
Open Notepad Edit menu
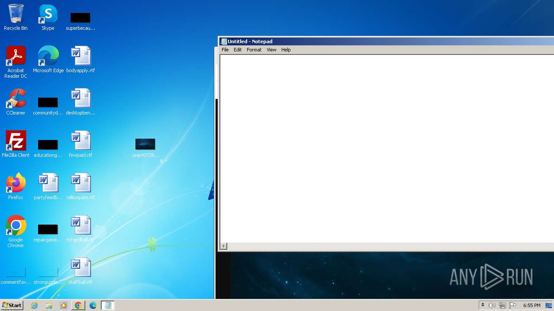click(x=238, y=50)
